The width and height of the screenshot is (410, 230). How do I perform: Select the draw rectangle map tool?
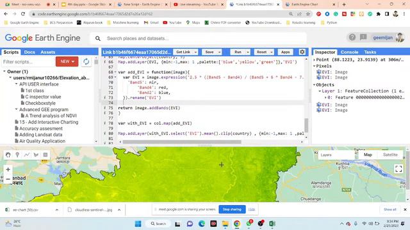coord(45,155)
